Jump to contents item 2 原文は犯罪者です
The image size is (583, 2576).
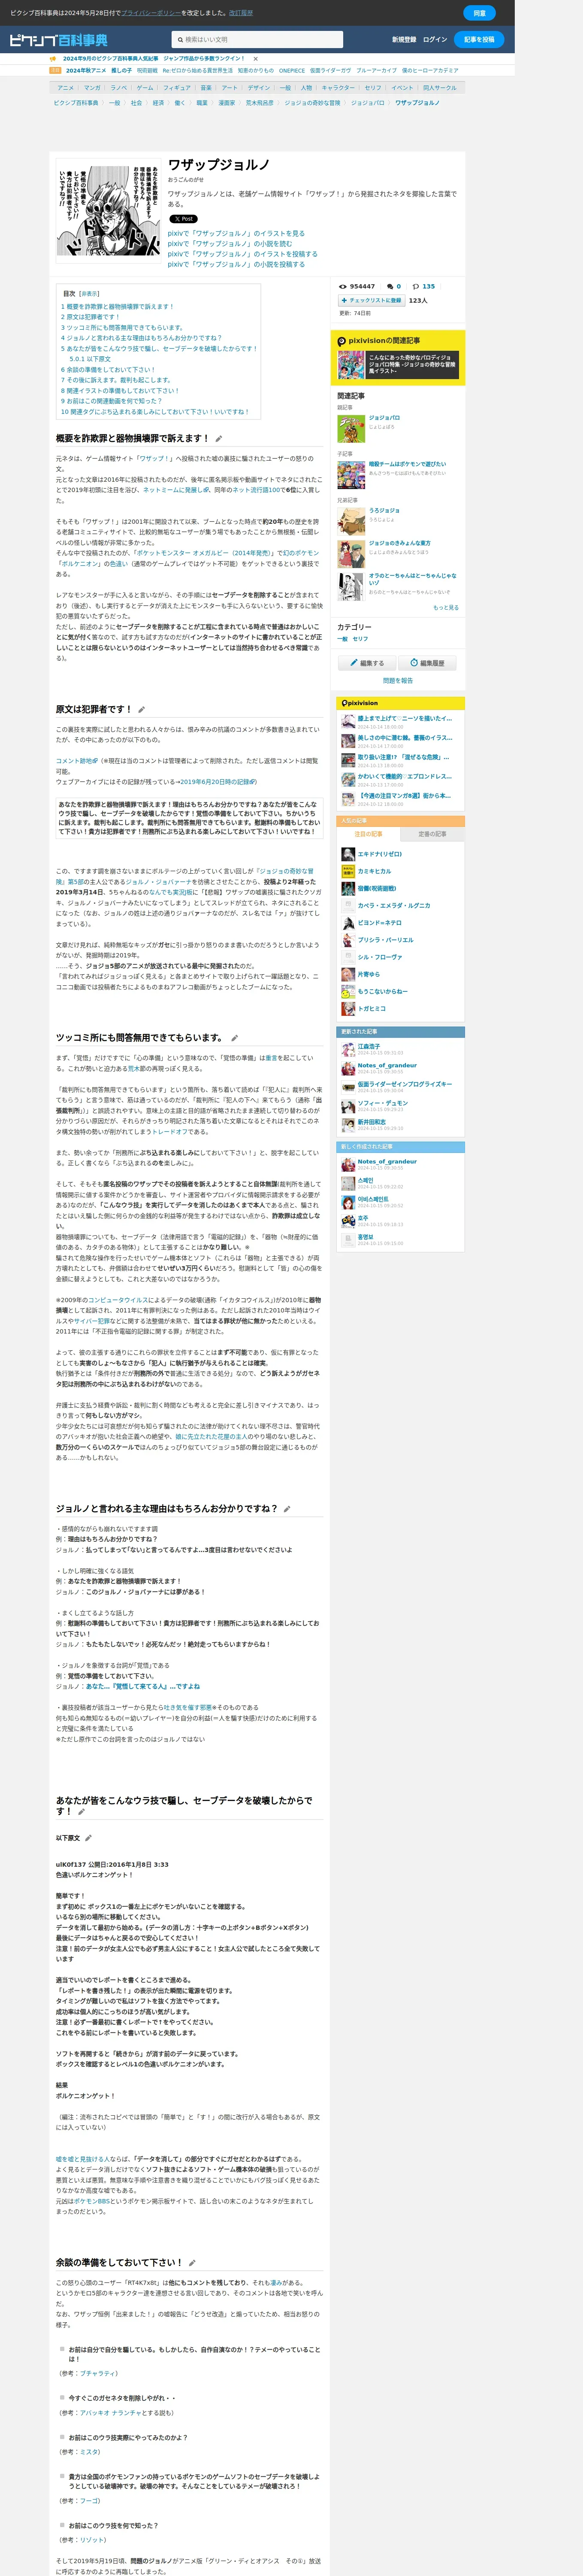(x=90, y=317)
